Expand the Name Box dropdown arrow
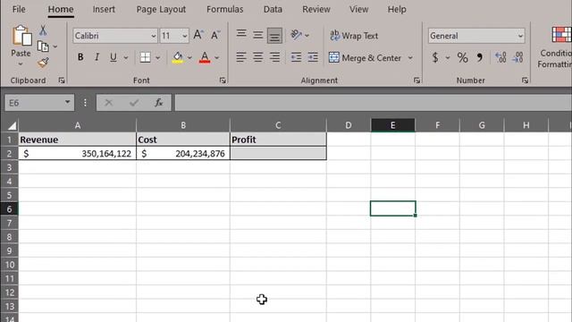The width and height of the screenshot is (572, 322). click(68, 102)
